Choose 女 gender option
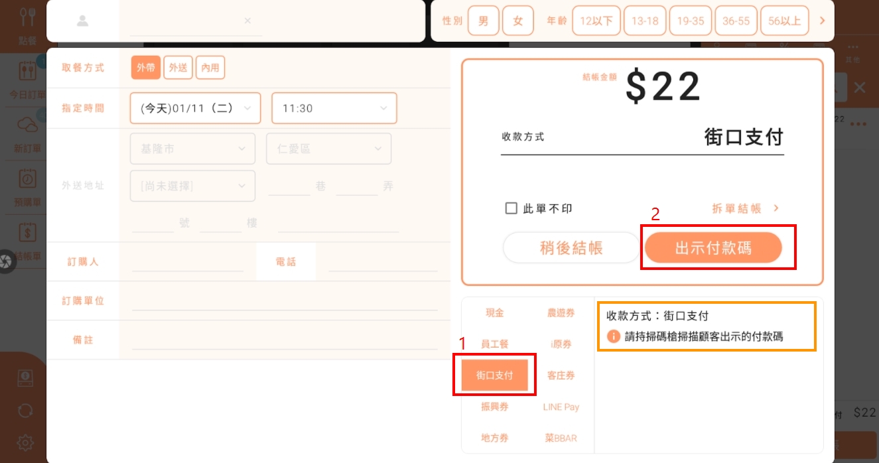 517,21
